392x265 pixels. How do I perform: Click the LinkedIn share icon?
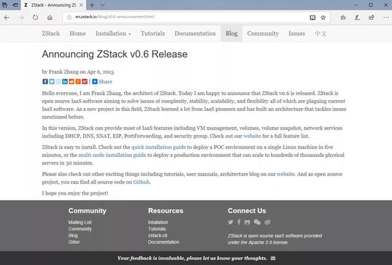point(65,82)
